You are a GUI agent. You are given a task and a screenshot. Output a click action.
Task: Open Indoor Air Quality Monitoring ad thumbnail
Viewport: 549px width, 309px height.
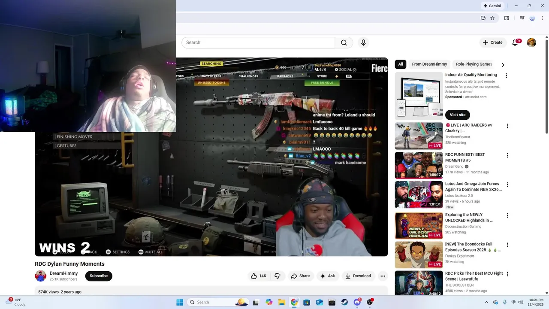coord(419,96)
